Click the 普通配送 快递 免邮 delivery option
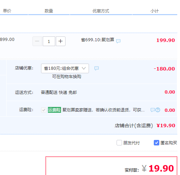This screenshot has height=175, width=180. coord(59,92)
